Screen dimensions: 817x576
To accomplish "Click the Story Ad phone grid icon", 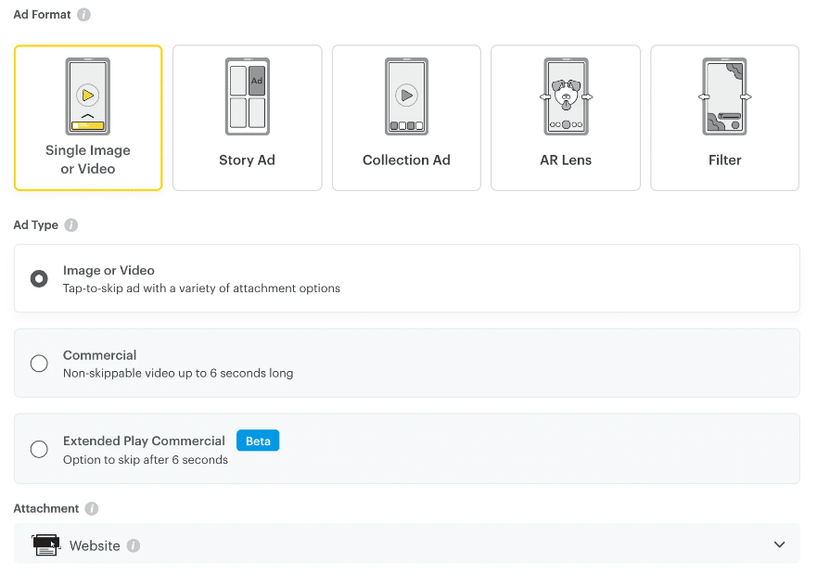I will 247,96.
